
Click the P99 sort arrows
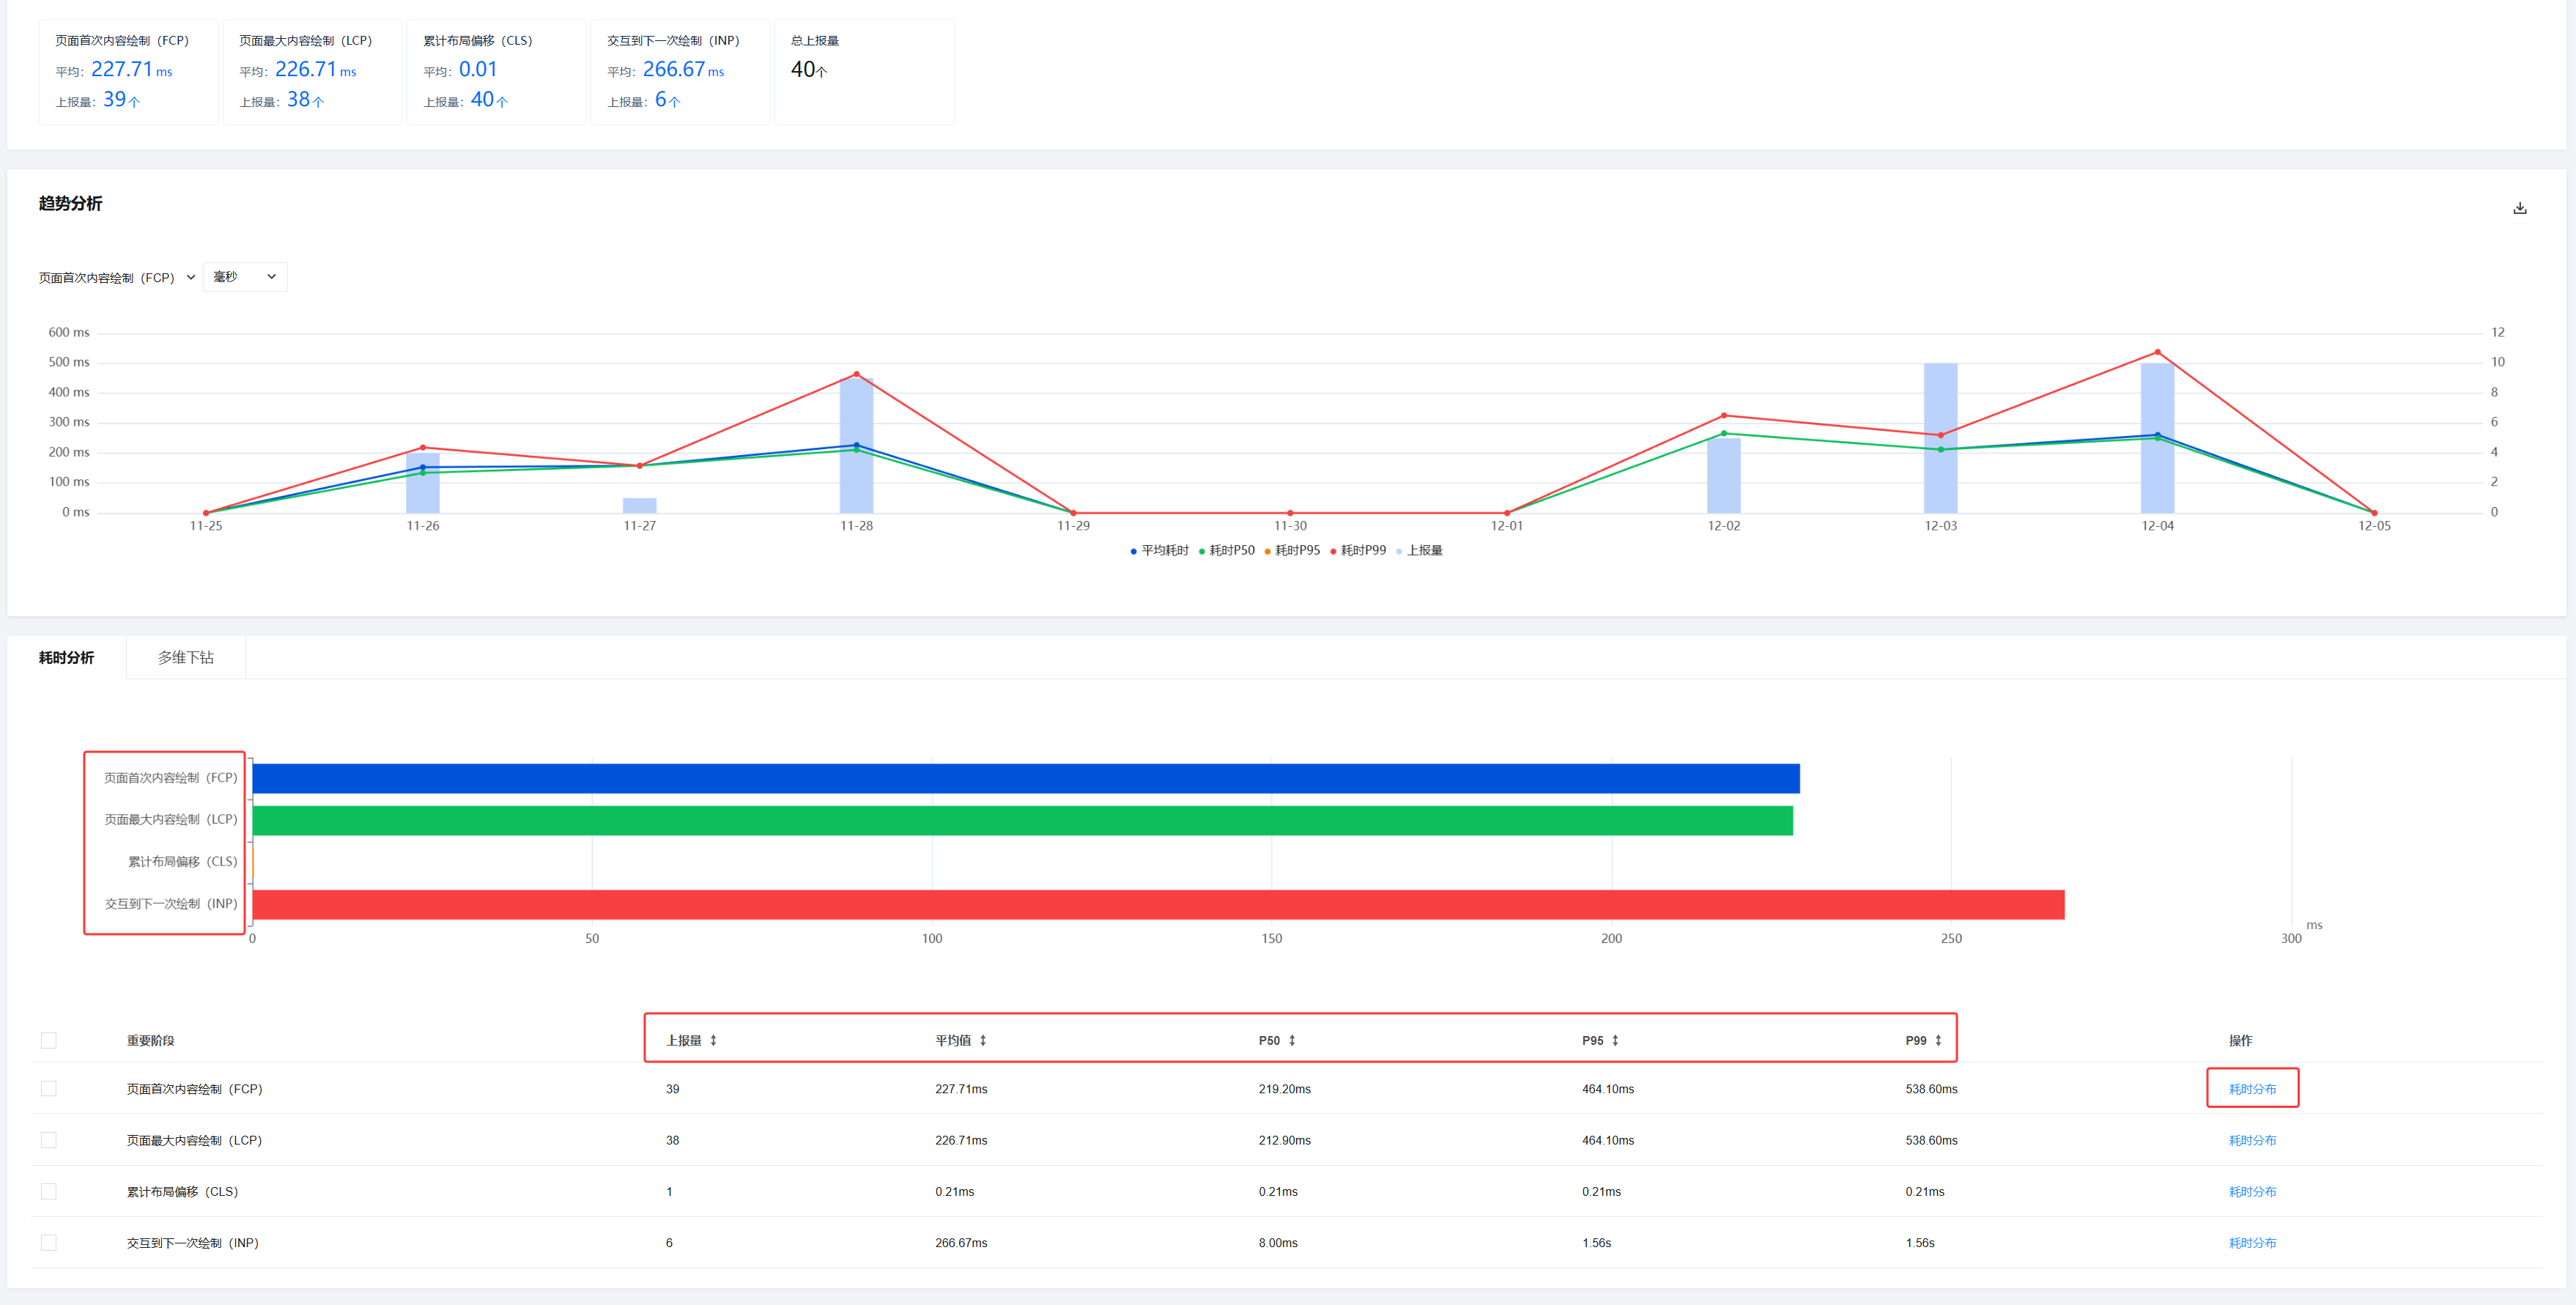pos(1938,1040)
